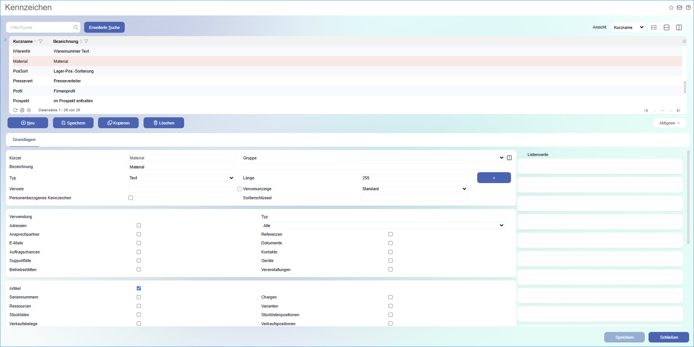
Task: Select the Firmenprofil row in the table
Action: 64,91
